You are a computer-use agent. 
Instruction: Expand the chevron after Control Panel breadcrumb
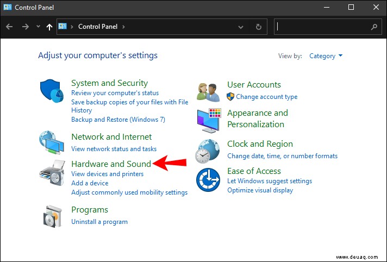coord(123,27)
